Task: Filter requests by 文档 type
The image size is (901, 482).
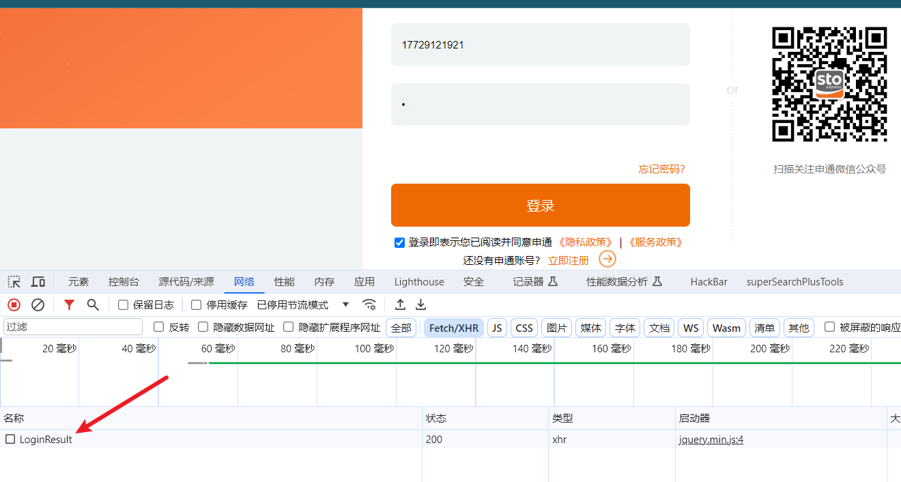Action: (659, 328)
